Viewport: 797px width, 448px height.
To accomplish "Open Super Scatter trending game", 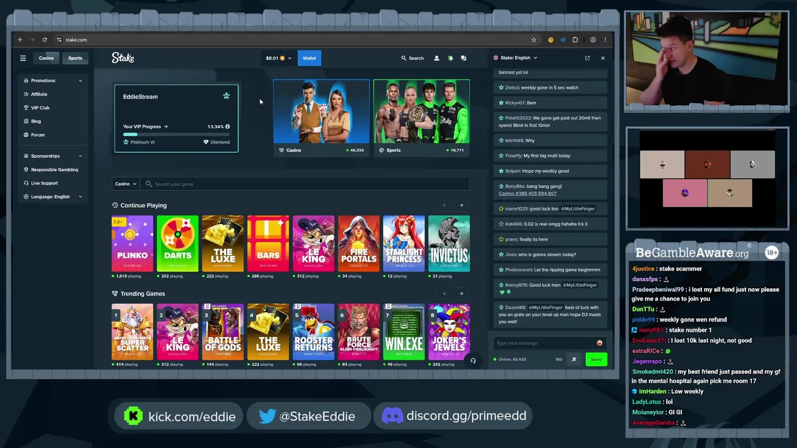I will click(132, 332).
